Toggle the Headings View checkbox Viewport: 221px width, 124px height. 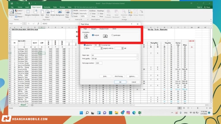click(x=98, y=14)
